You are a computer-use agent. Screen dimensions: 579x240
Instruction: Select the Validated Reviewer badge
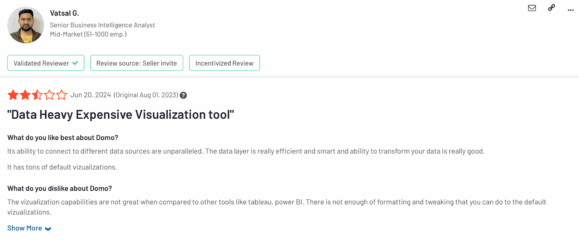[46, 63]
